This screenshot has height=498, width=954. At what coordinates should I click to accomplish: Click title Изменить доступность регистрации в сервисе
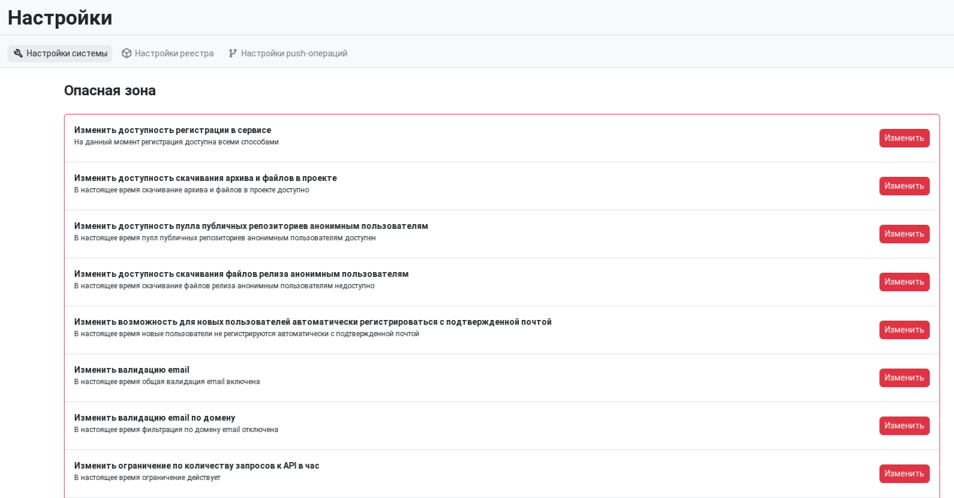(173, 130)
